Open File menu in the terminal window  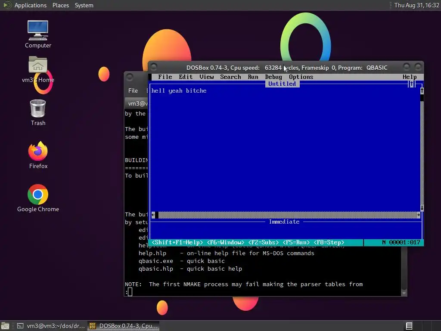[133, 91]
